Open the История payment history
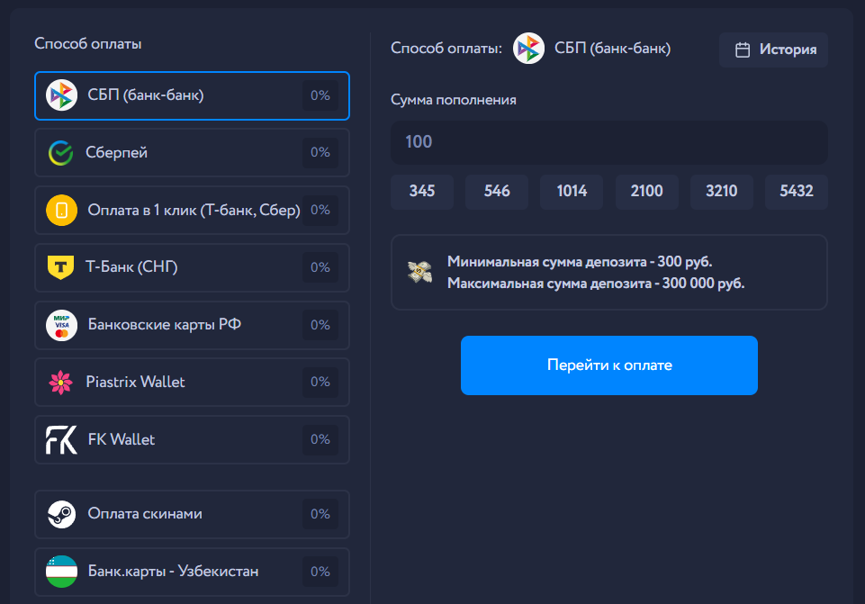 (773, 50)
